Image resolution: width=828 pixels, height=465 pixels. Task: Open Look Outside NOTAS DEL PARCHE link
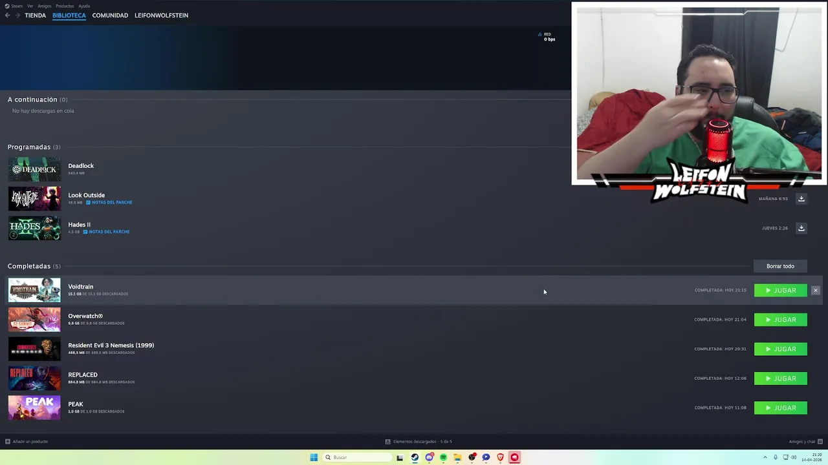[x=112, y=202]
